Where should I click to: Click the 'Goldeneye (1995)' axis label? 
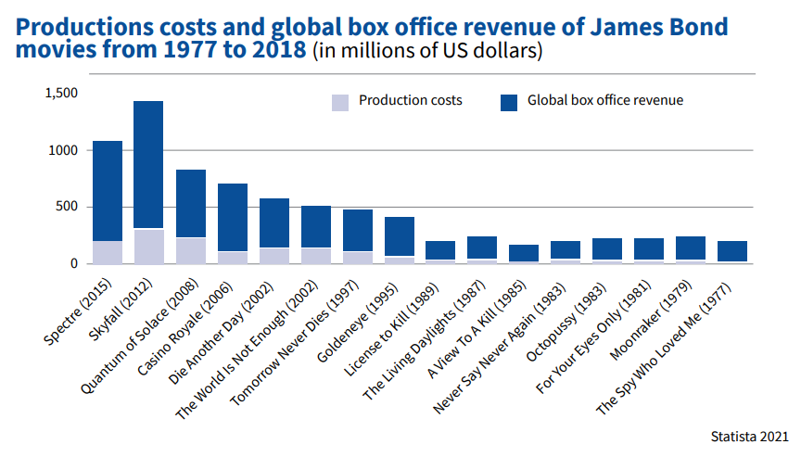(357, 323)
